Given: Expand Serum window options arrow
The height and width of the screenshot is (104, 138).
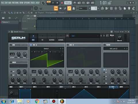Looking at the screenshot, I should (x=9, y=32).
